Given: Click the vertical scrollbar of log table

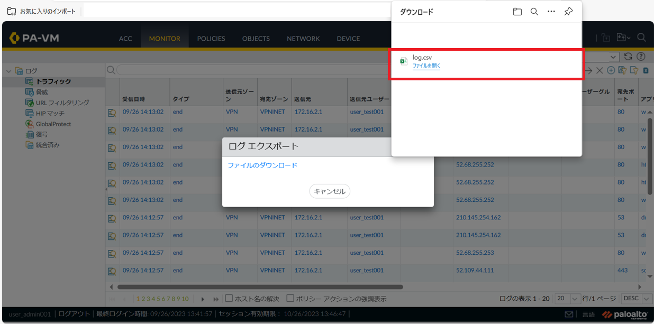Looking at the screenshot, I should pos(650,156).
